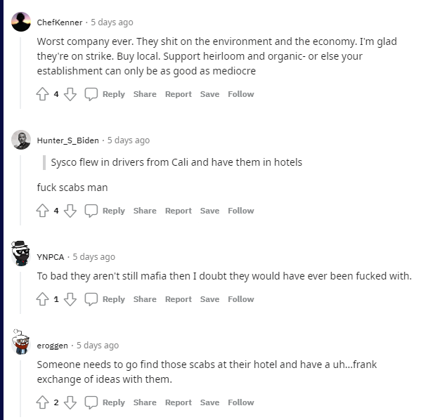Report YNPCA's comment
The image size is (447, 420).
[178, 299]
